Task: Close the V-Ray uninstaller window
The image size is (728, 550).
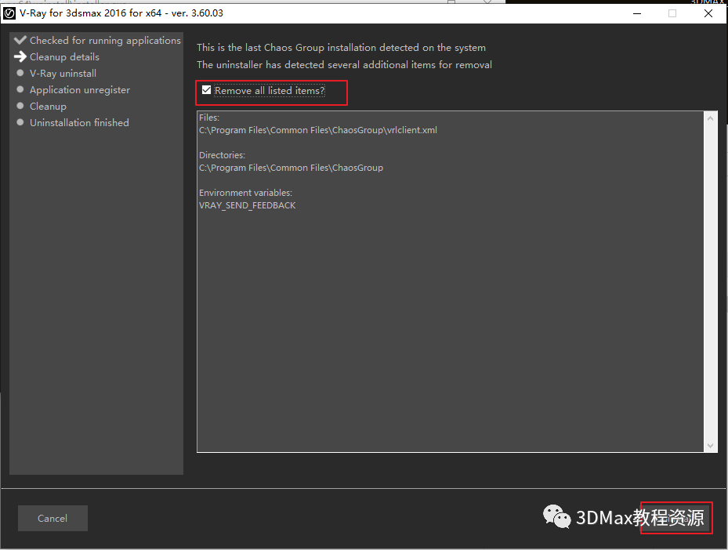Action: tap(708, 13)
